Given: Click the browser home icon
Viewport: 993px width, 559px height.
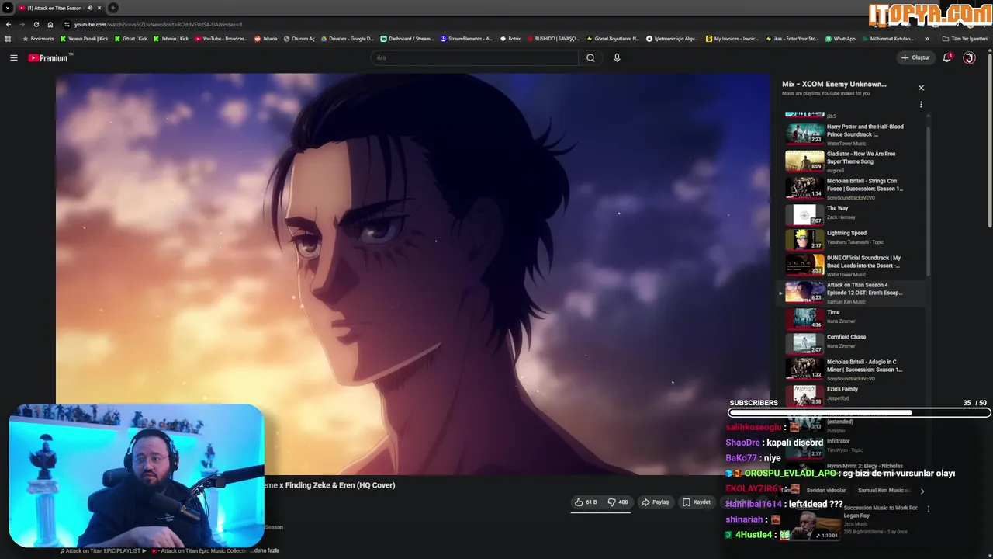Looking at the screenshot, I should 50,24.
